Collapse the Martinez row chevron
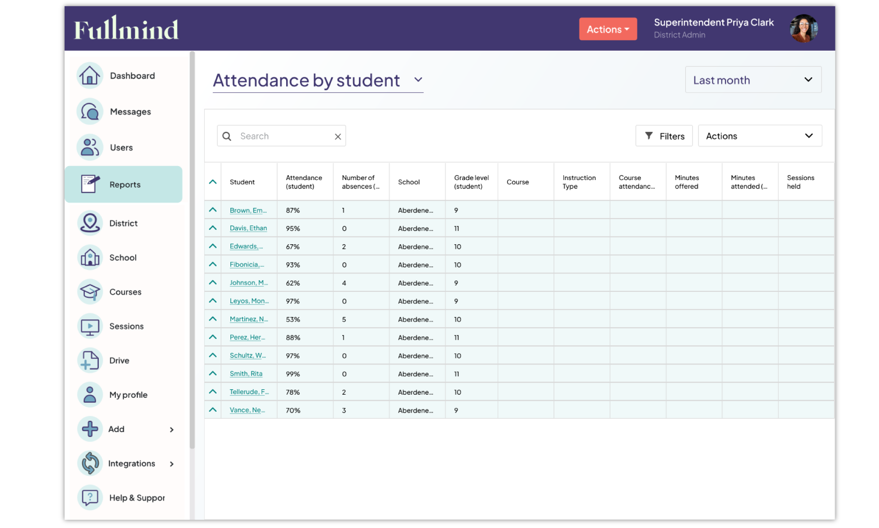The width and height of the screenshot is (879, 528). (x=213, y=319)
